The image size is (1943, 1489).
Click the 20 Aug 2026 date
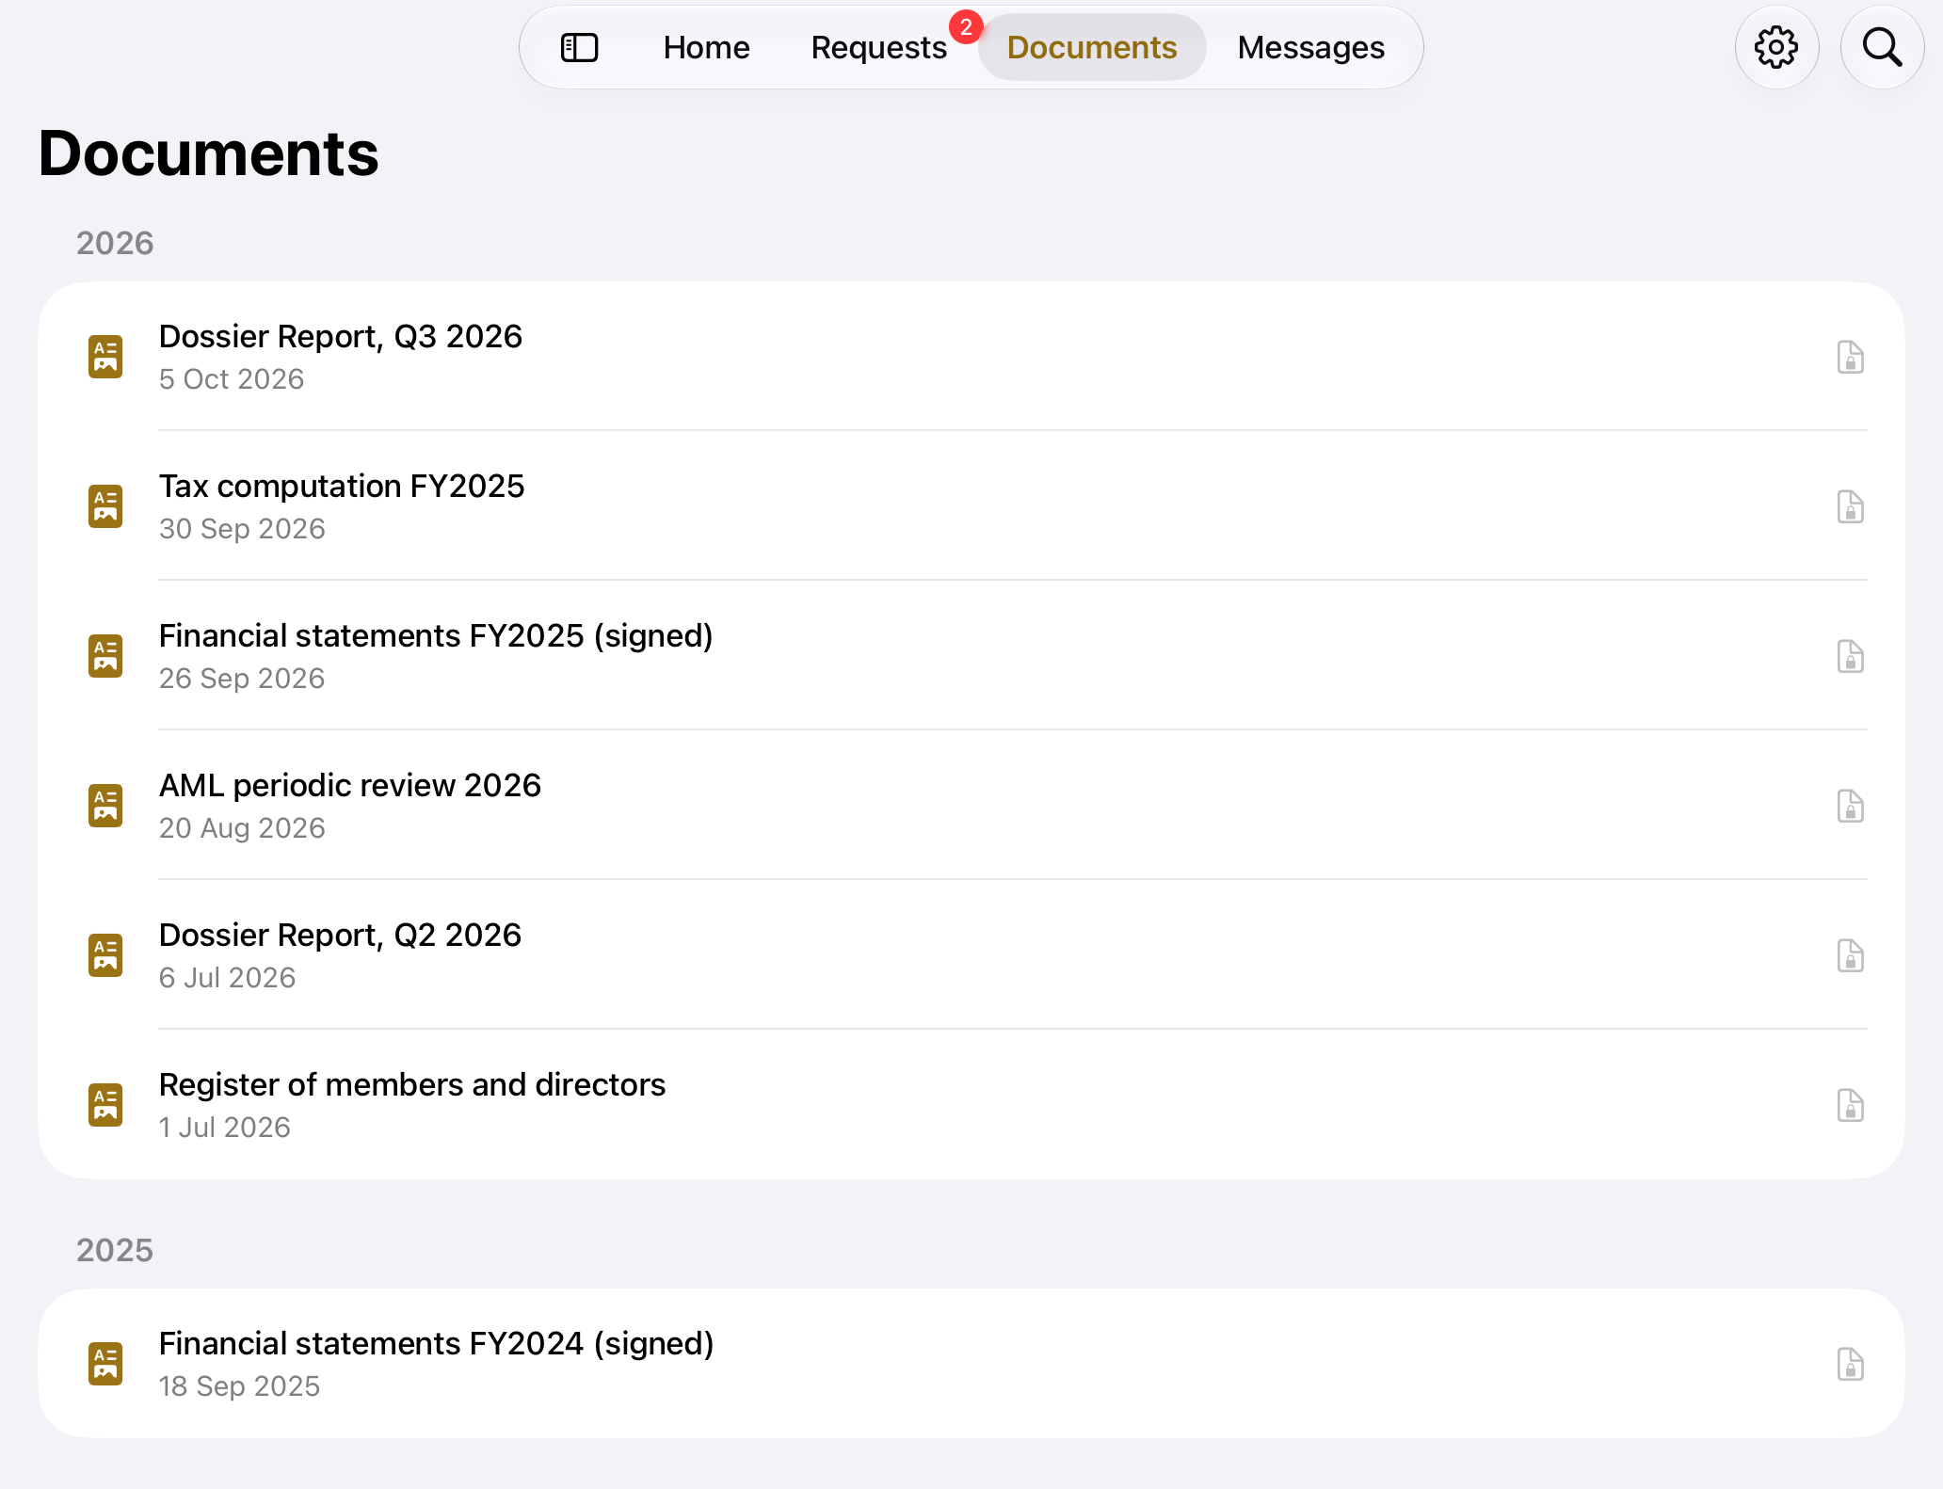point(242,827)
